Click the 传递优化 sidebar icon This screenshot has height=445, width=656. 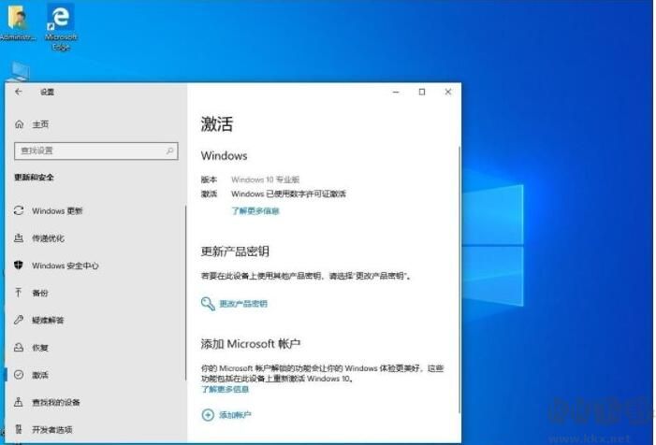pos(19,237)
